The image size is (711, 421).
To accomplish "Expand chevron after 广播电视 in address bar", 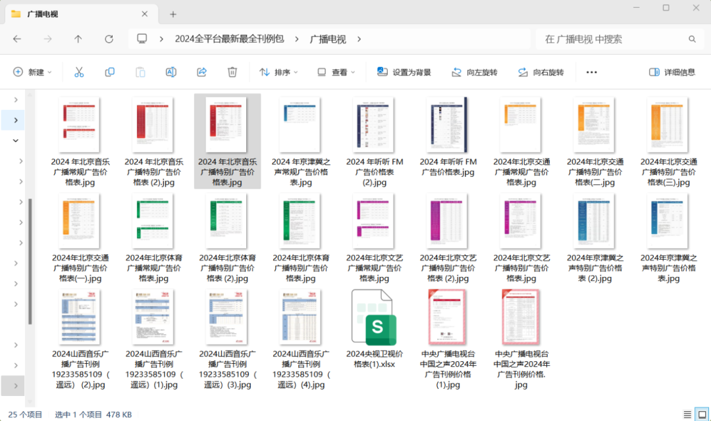I will pyautogui.click(x=359, y=39).
